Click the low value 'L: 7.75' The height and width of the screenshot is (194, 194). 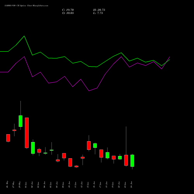(x=98, y=13)
